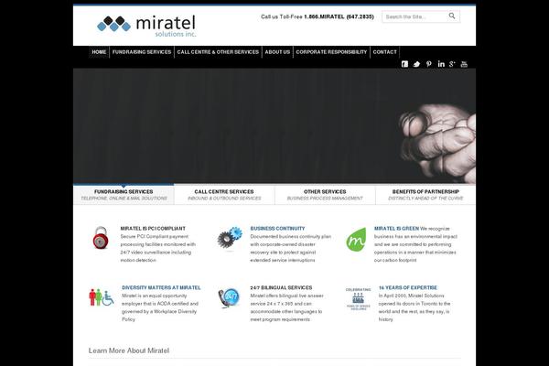Viewport: 549px width, 366px height.
Task: Open the Miratel Is Green link
Action: pos(396,229)
